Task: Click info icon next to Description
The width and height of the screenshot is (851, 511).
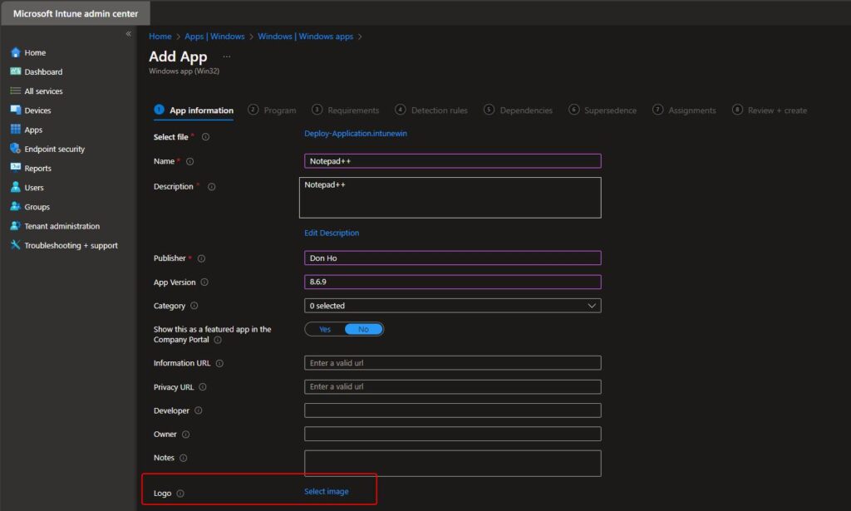Action: (x=212, y=187)
